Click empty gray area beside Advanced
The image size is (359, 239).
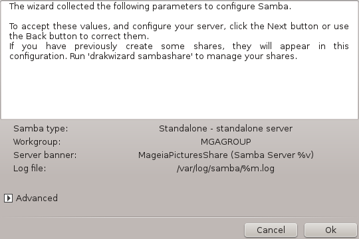tap(206, 198)
